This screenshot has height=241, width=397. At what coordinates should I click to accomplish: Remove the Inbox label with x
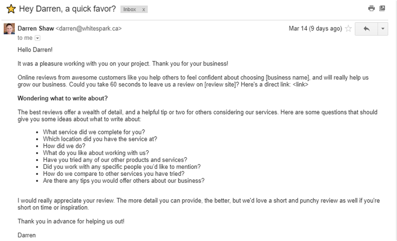(143, 9)
